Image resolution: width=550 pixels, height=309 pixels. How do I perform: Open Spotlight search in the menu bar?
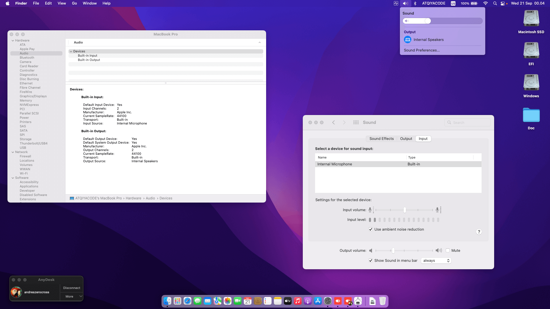[x=495, y=3]
